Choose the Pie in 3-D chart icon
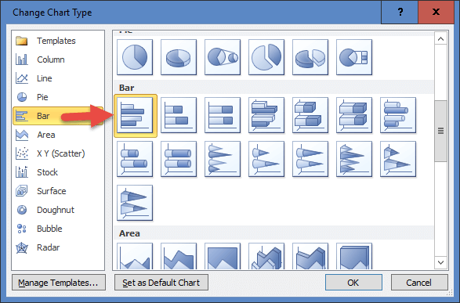 (x=179, y=57)
